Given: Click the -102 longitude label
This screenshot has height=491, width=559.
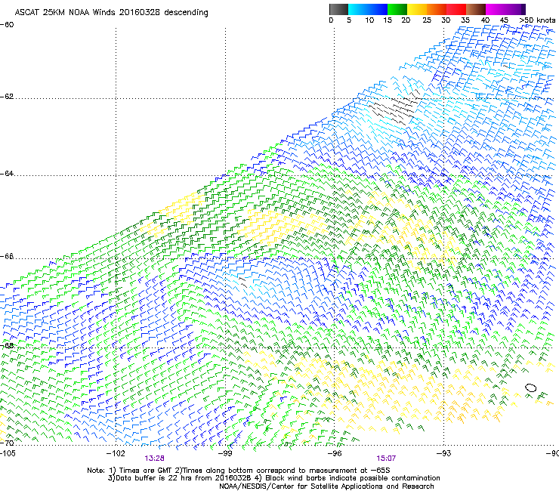Looking at the screenshot, I should click(116, 453).
